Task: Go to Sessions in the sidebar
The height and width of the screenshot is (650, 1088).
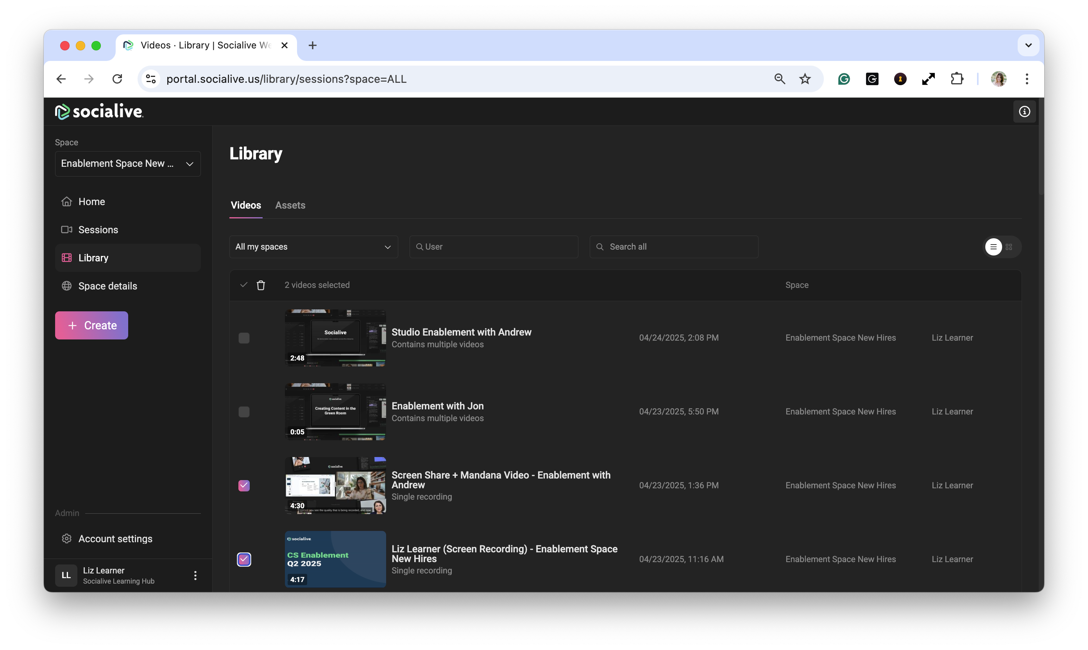Action: pos(98,230)
